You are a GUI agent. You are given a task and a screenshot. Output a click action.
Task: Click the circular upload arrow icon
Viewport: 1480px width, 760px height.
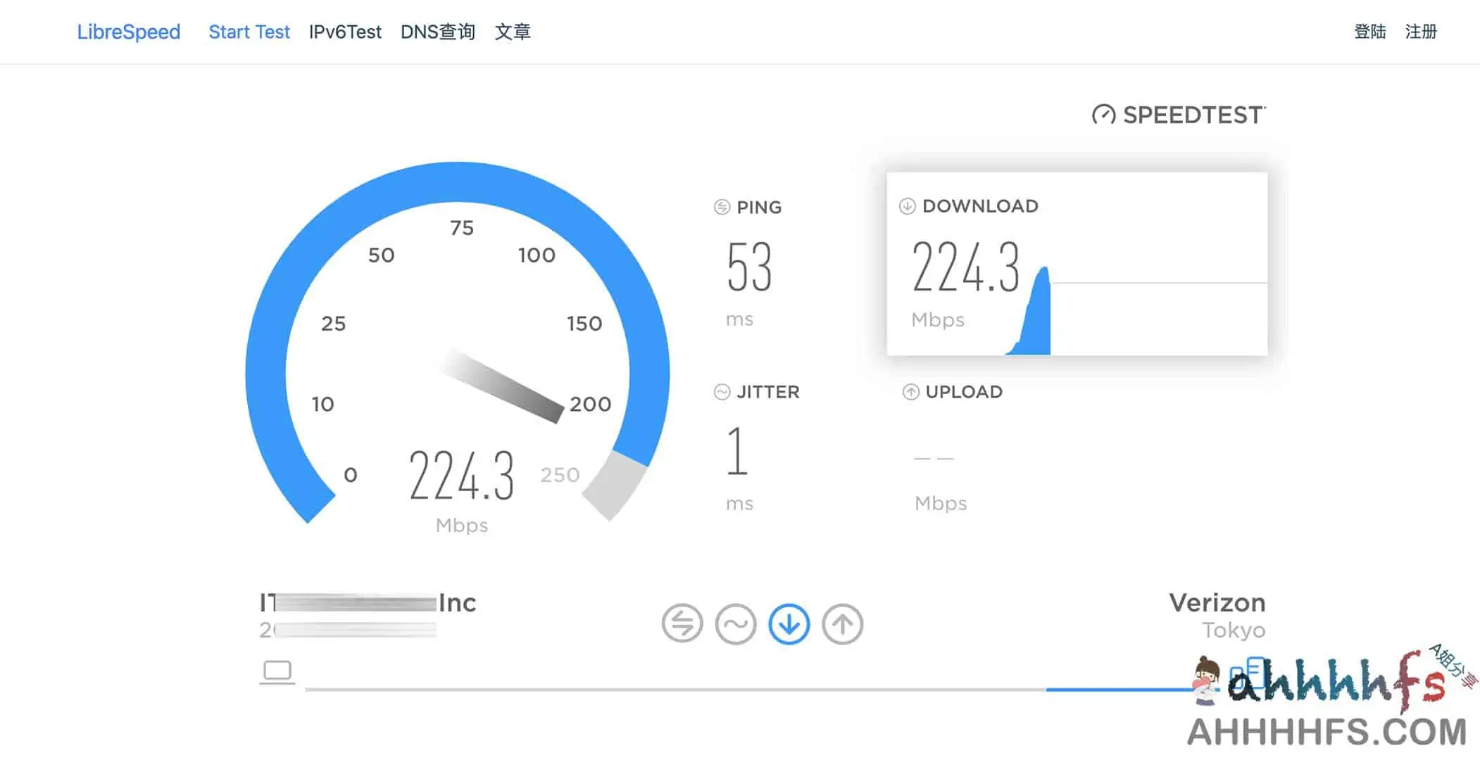843,623
